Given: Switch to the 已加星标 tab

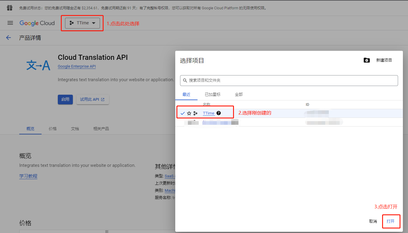Looking at the screenshot, I should [x=213, y=94].
